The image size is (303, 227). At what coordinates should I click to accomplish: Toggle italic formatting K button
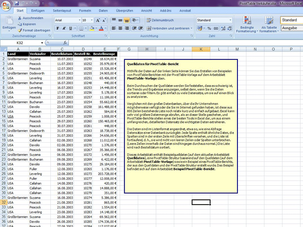coord(64,29)
